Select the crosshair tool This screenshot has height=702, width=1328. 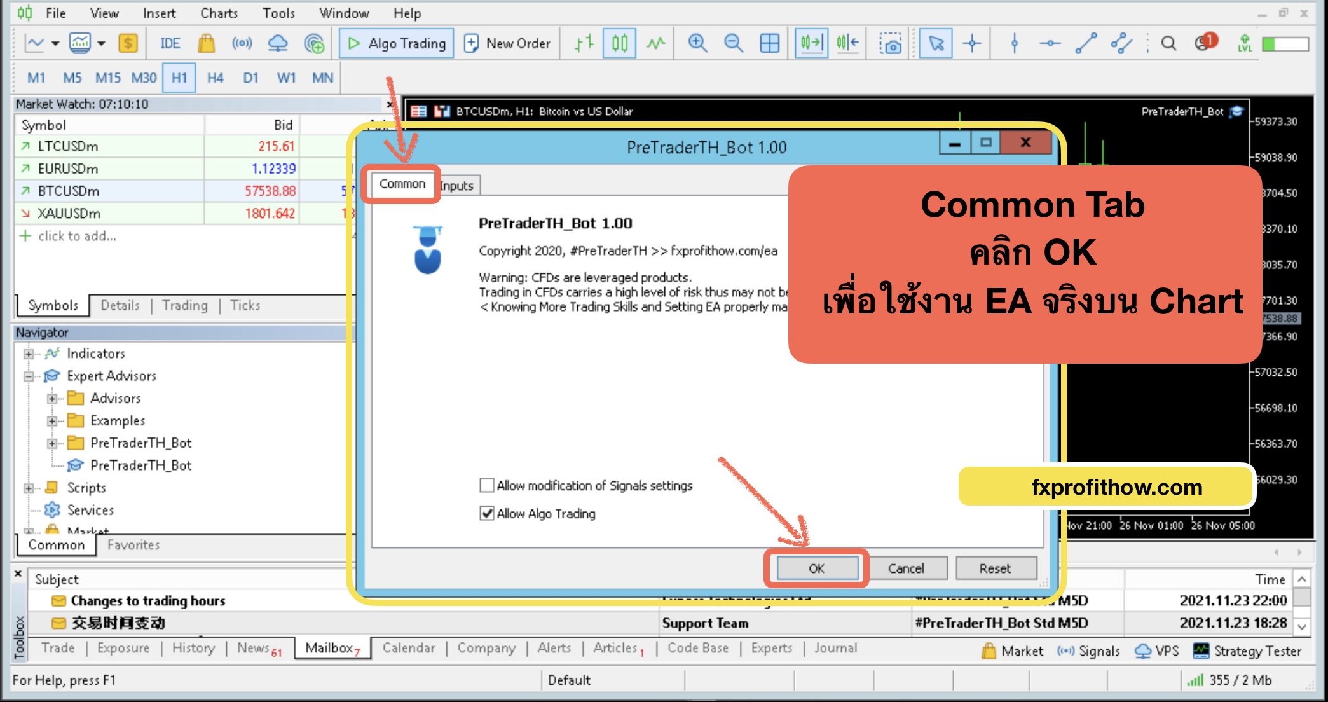coord(972,43)
